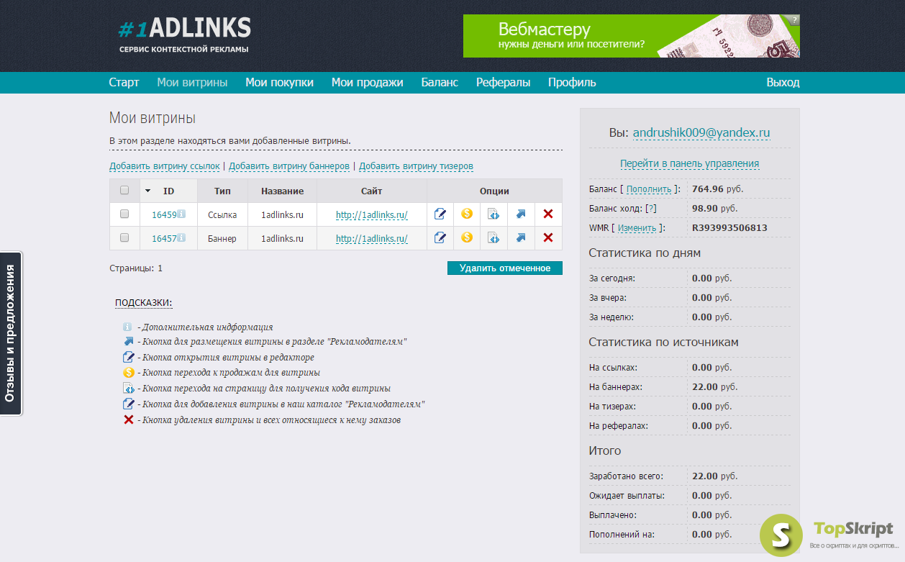The height and width of the screenshot is (562, 905).
Task: Open the Отзывы и предложения side tab
Action: [x=11, y=333]
